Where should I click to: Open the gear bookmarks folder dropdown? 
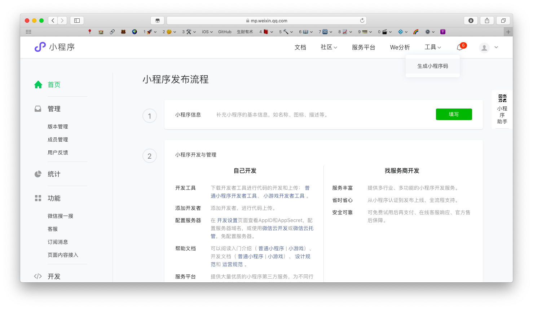point(430,32)
